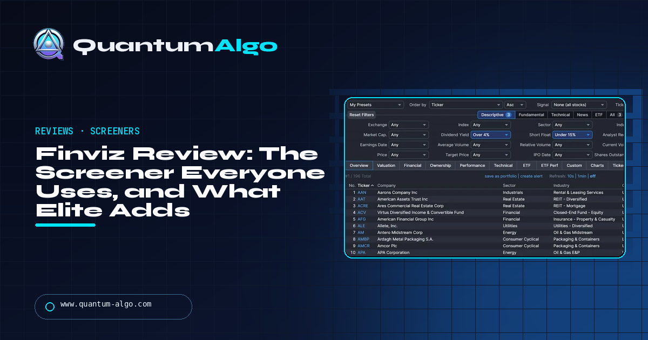Open the Asc sort direction dropdown
This screenshot has height=340, width=648.
click(x=515, y=105)
